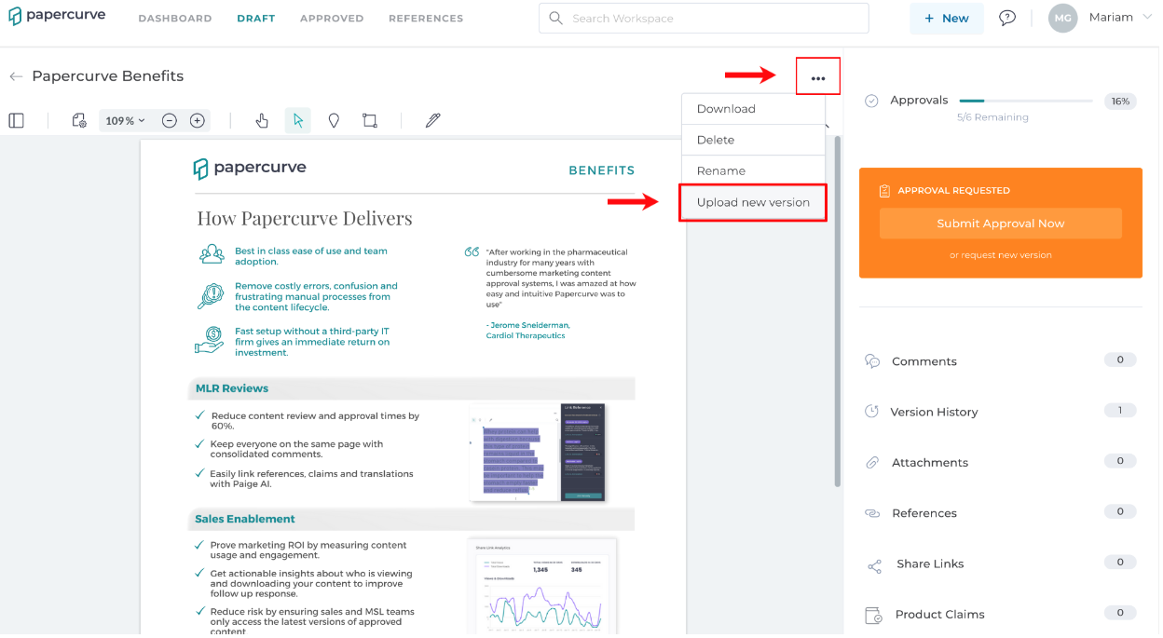1163x638 pixels.
Task: Choose Download from the menu
Action: point(753,109)
